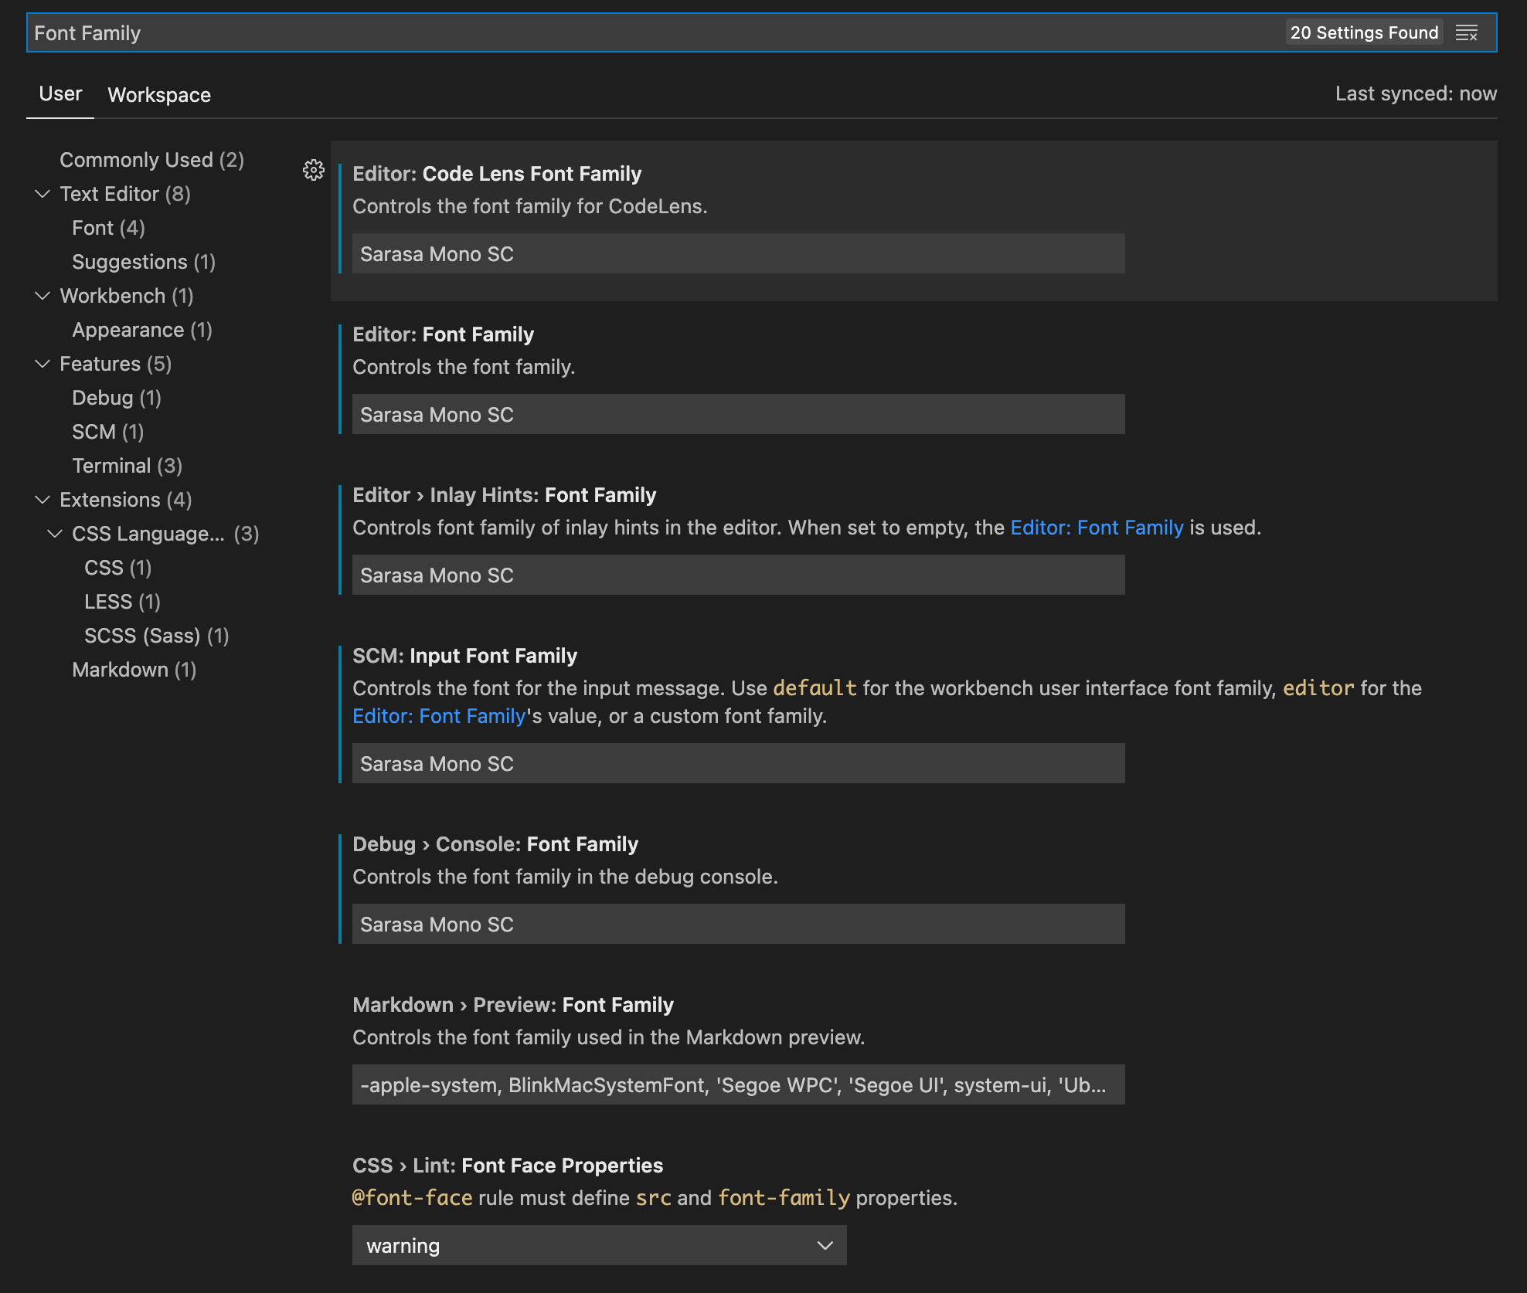Edit the Markdown Preview Font Family field
Viewport: 1527px width, 1293px height.
tap(738, 1084)
